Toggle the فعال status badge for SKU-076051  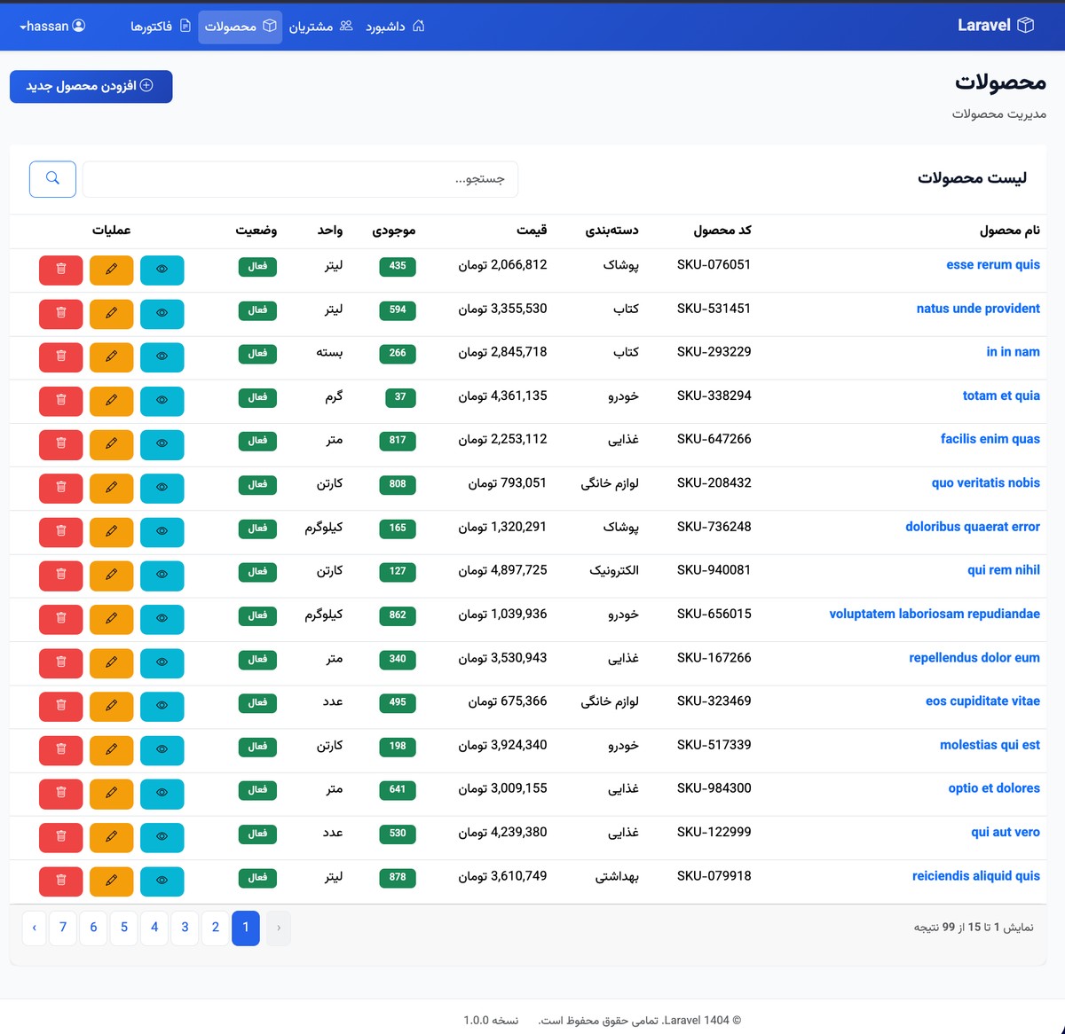257,266
